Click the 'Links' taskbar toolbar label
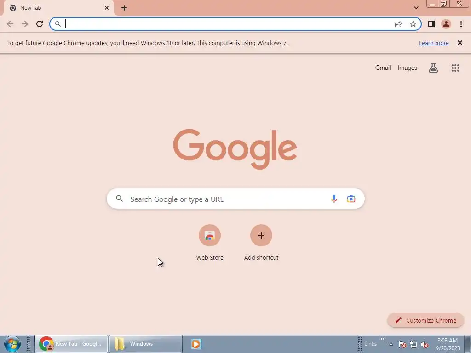Viewport: 471px width, 353px height. tap(370, 344)
